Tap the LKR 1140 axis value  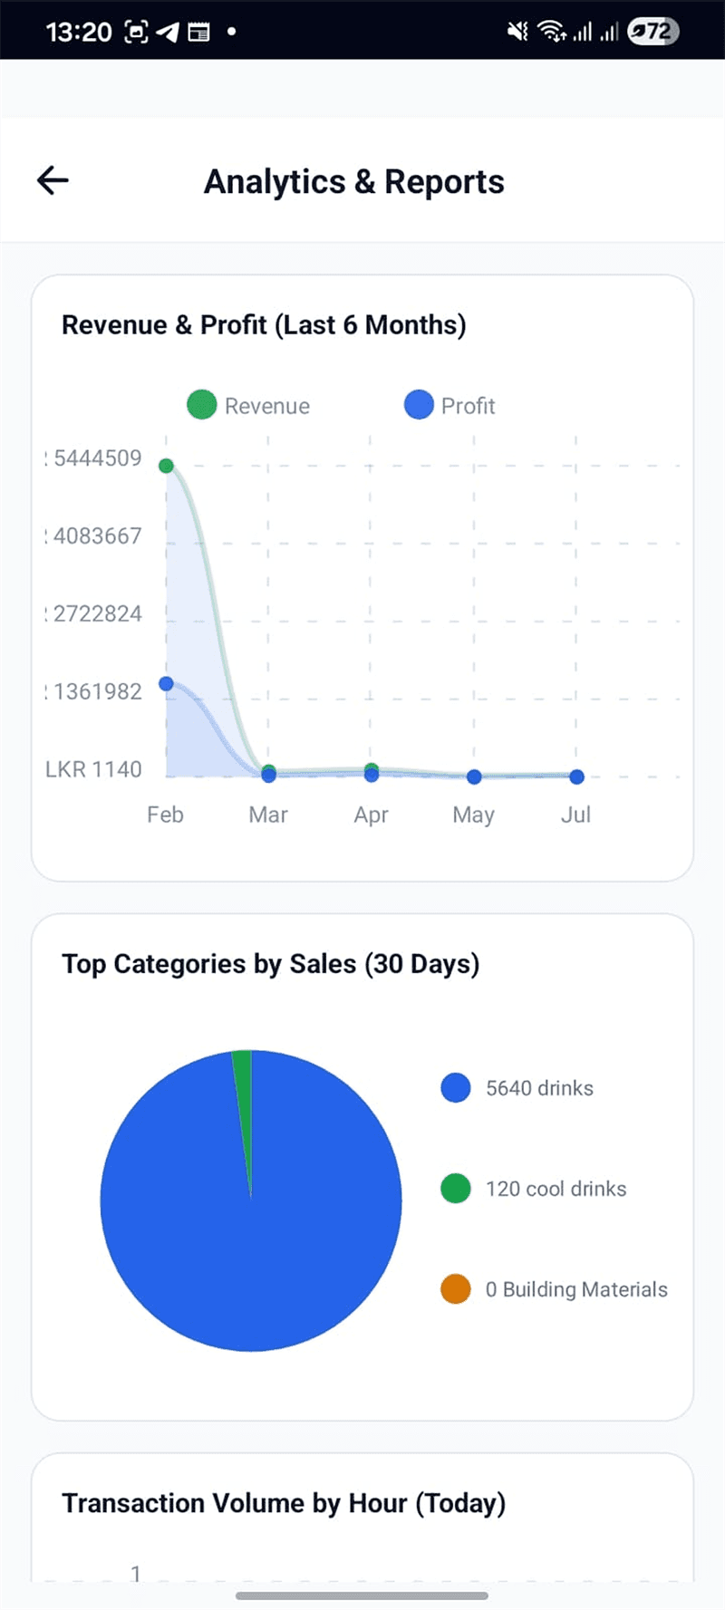coord(93,769)
